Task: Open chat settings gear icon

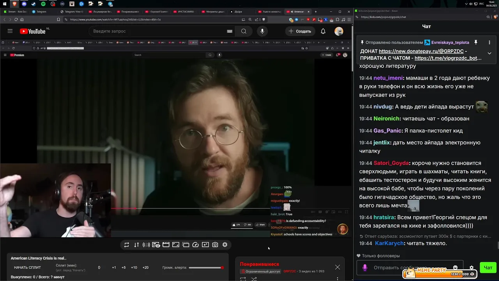Action: point(471,268)
